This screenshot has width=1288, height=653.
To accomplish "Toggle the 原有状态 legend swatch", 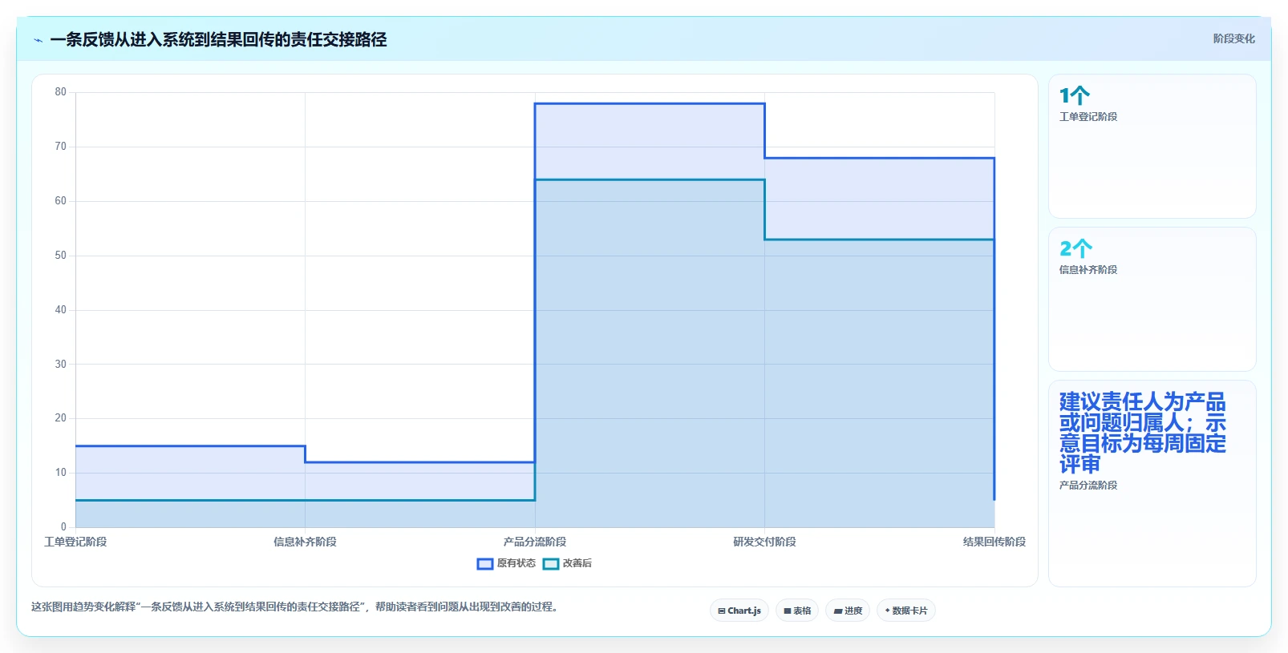I will click(x=485, y=564).
